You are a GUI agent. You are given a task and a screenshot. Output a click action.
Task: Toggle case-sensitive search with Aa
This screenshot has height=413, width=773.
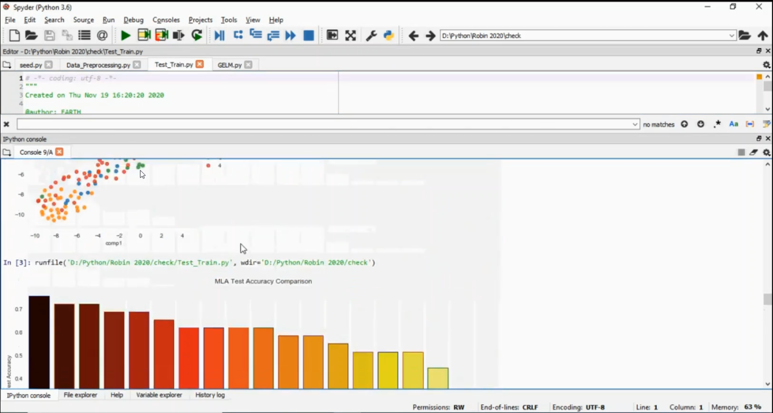tap(733, 124)
